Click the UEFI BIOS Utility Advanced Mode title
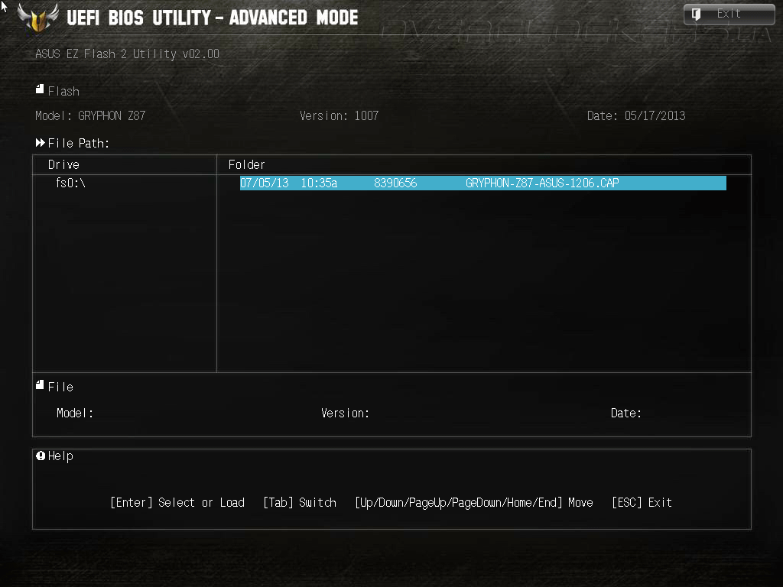Viewport: 783px width, 587px height. click(213, 18)
